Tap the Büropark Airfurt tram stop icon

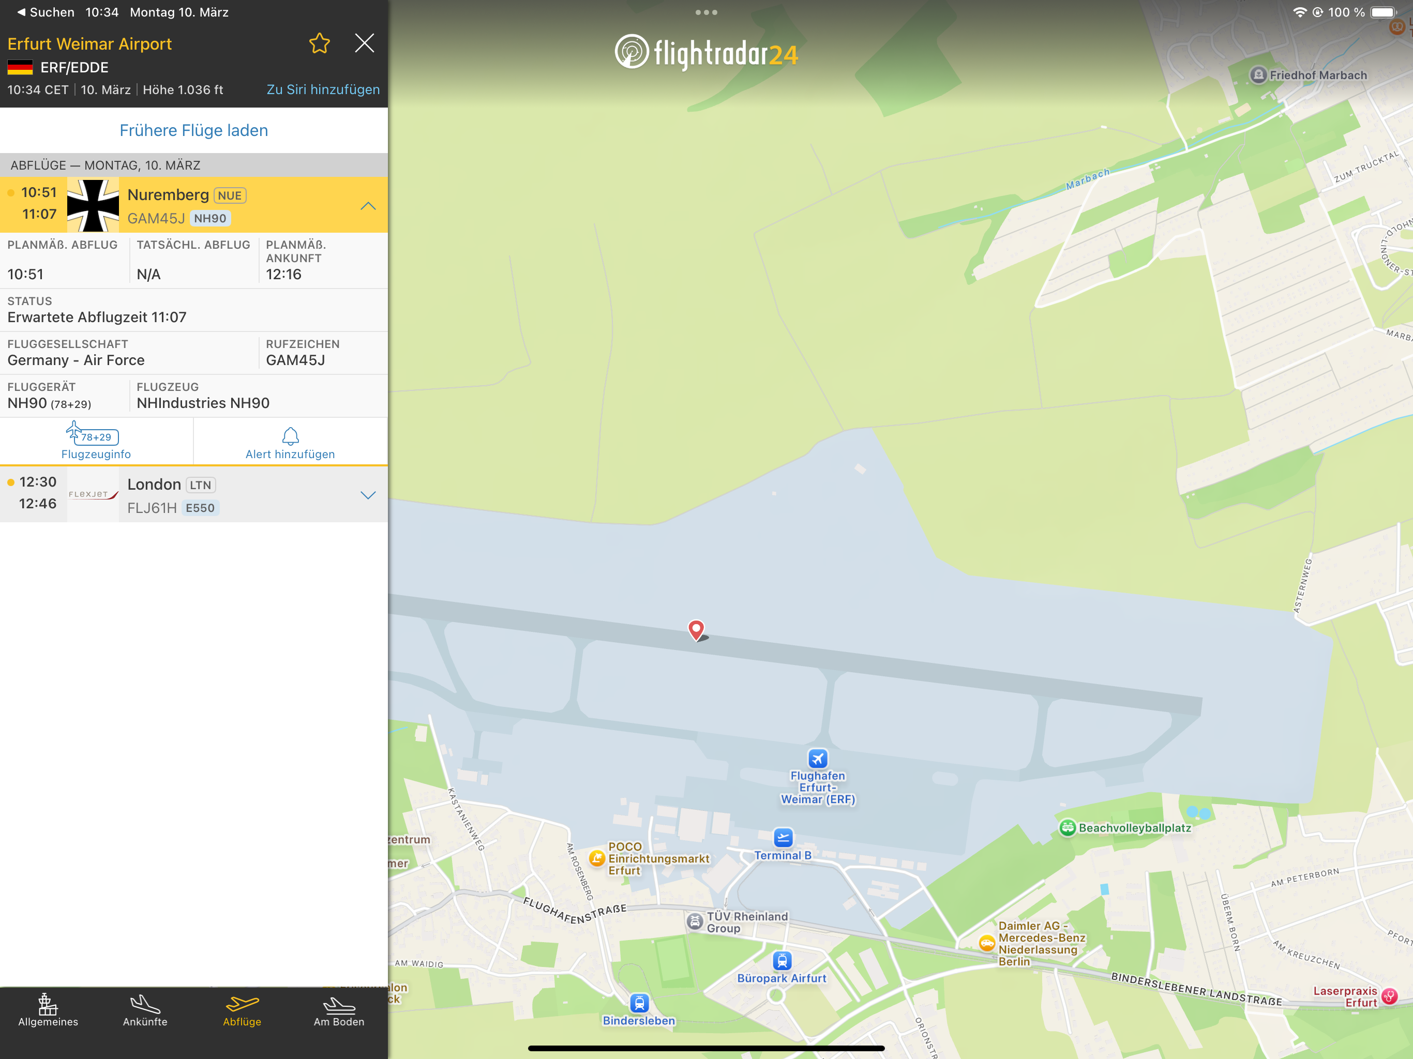(x=782, y=960)
